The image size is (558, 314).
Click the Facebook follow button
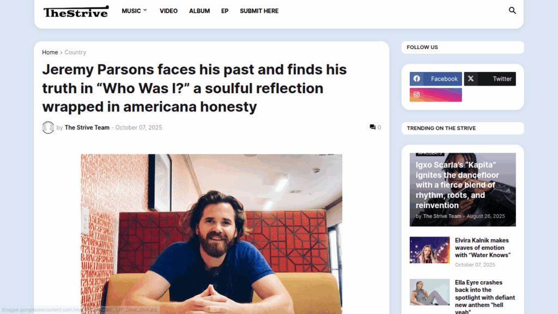click(x=436, y=79)
